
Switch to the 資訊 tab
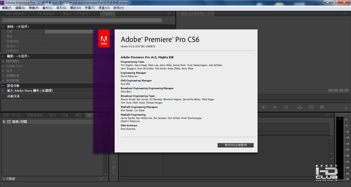(53, 115)
